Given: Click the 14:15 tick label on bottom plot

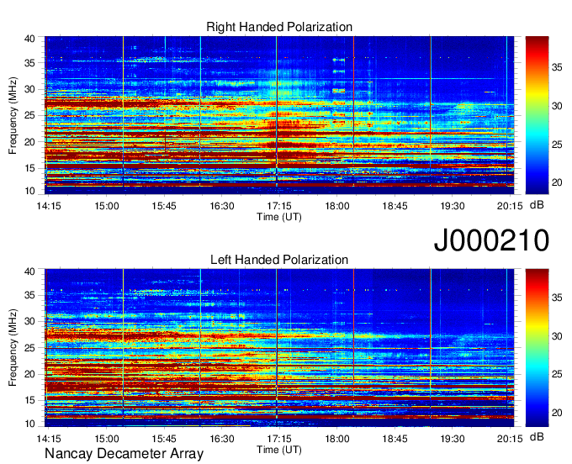Looking at the screenshot, I should 49,439.
